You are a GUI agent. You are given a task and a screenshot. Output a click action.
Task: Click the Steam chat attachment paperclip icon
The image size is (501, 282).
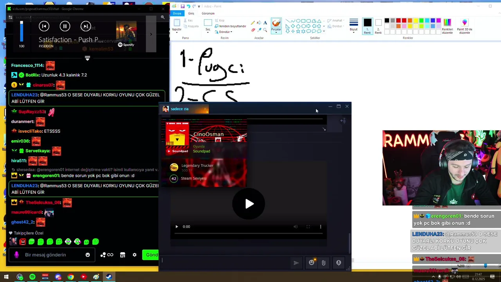click(x=324, y=263)
